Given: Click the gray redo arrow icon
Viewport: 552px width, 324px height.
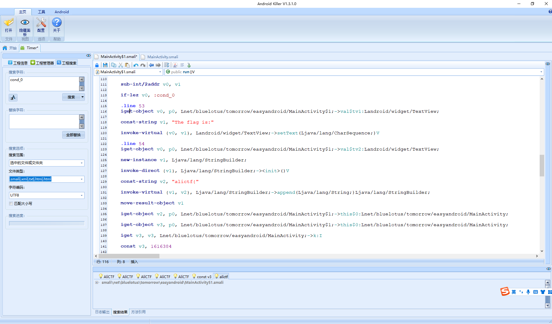Looking at the screenshot, I should (x=143, y=65).
